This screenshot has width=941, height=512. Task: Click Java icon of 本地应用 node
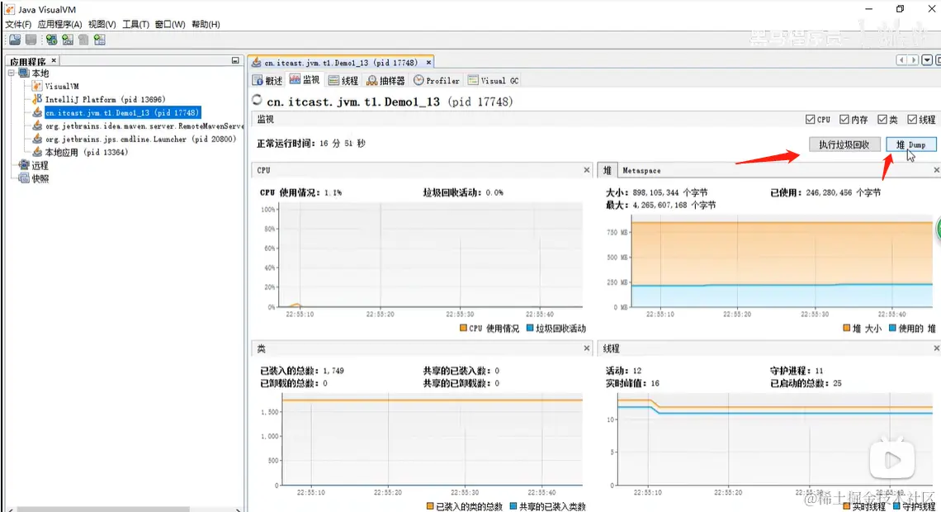(x=37, y=152)
